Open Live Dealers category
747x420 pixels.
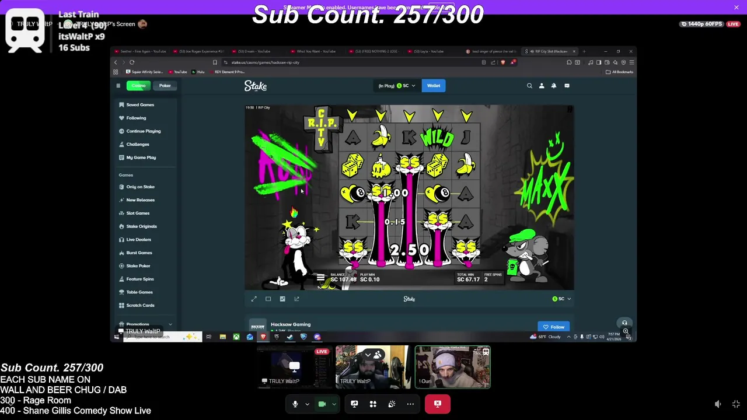coord(138,240)
